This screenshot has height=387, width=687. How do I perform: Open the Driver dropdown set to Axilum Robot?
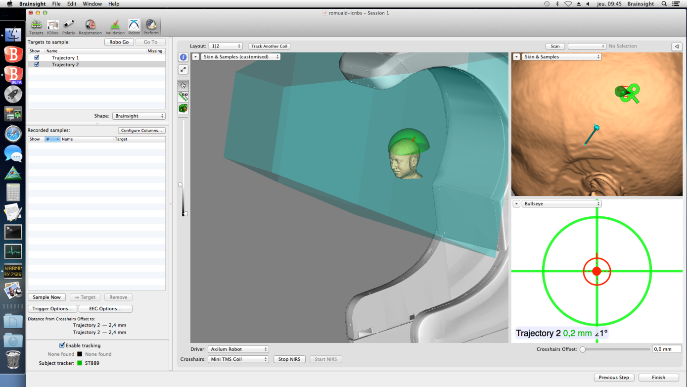coord(238,349)
